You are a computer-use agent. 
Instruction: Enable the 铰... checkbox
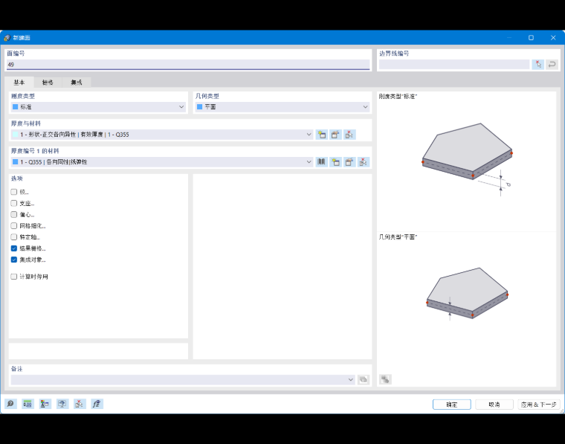[x=14, y=192]
